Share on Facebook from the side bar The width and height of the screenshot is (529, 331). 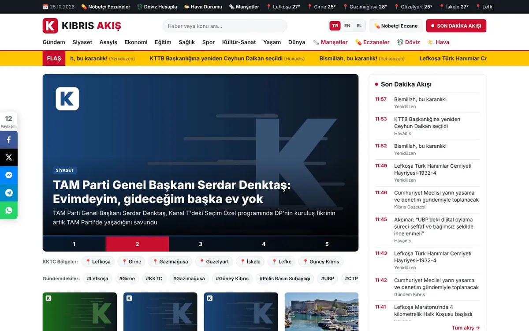[x=9, y=139]
